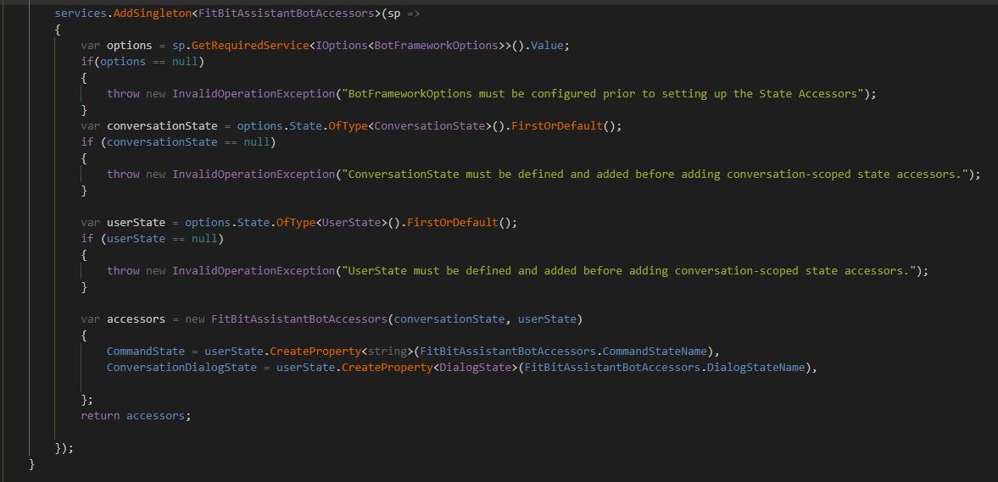Click 'return accessors;' statement
Screen dimensions: 998x482
tap(136, 416)
